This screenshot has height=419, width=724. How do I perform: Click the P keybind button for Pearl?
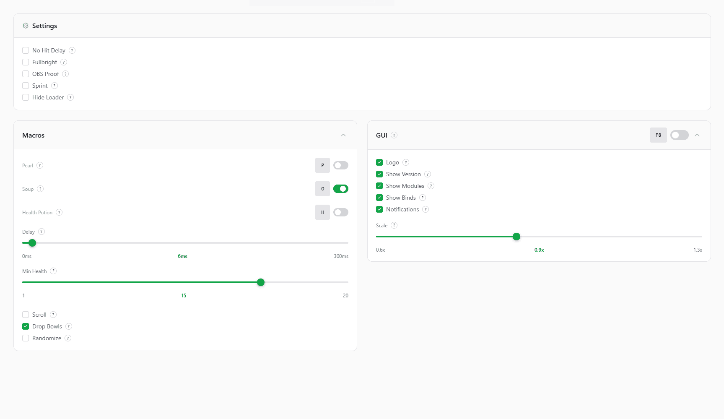[322, 165]
